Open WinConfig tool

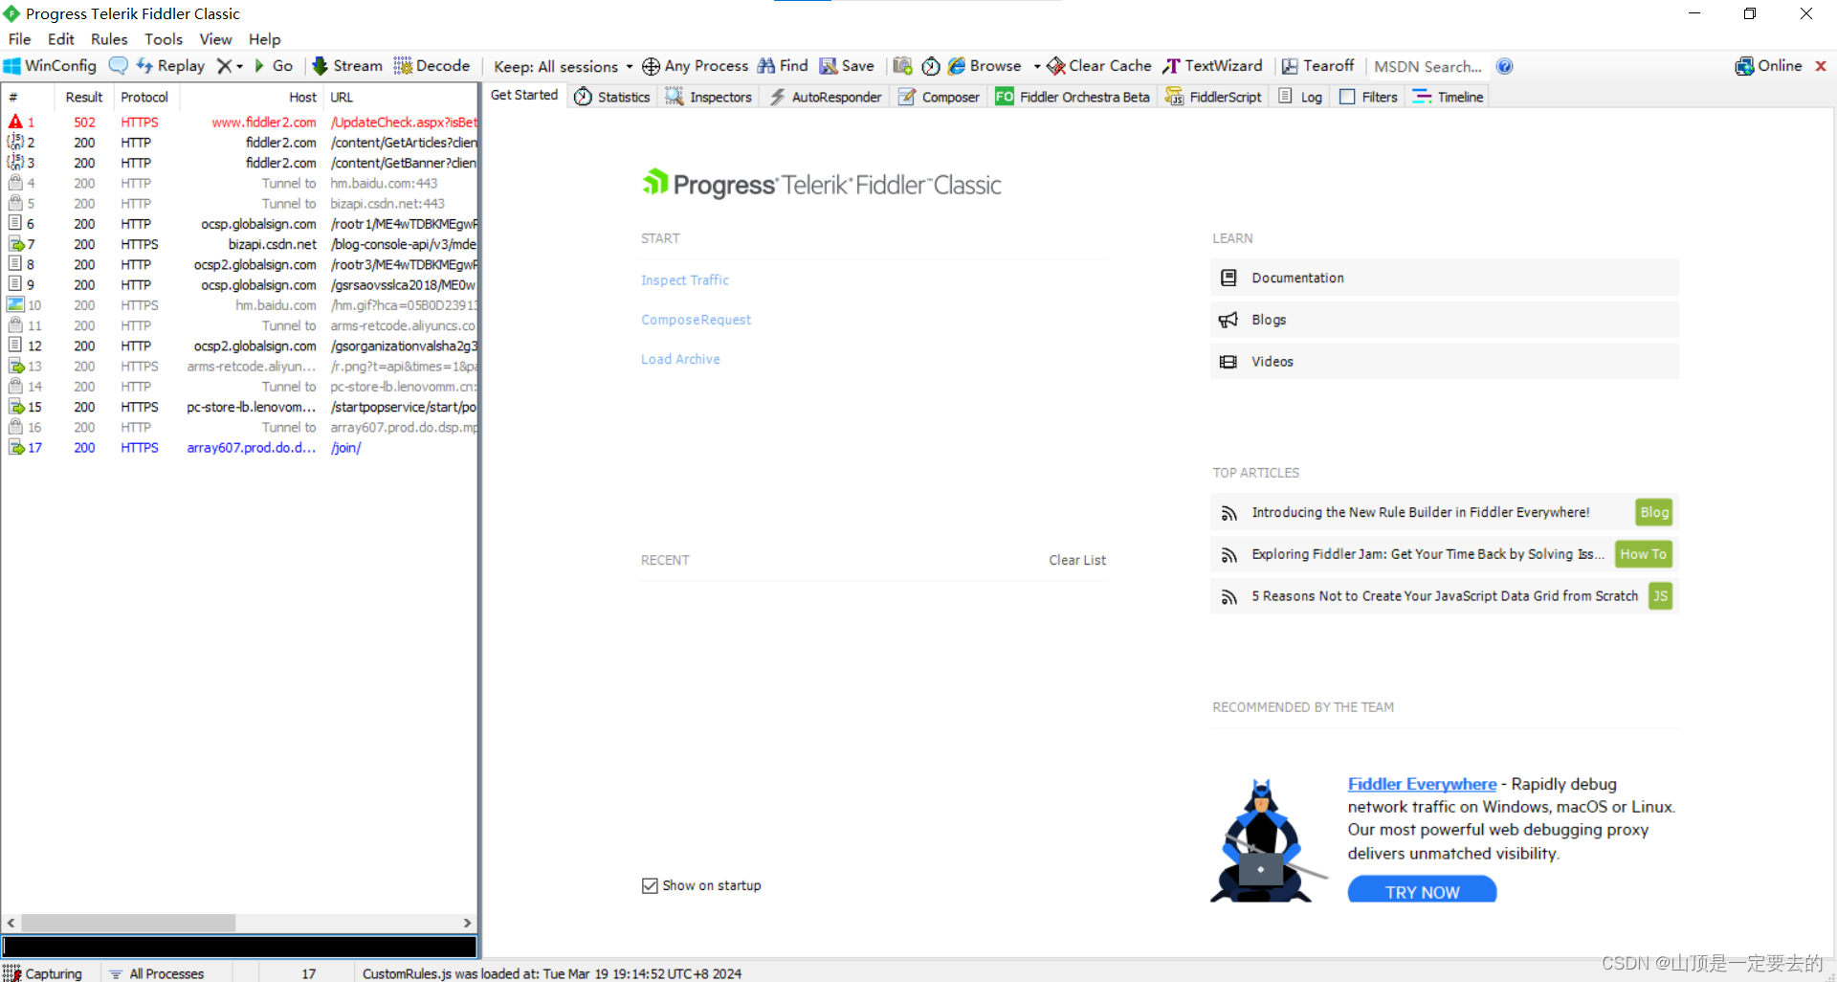point(51,66)
